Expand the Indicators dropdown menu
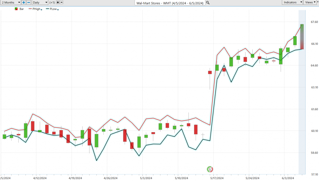Image resolution: width=319 pixels, height=181 pixels. [x=293, y=2]
